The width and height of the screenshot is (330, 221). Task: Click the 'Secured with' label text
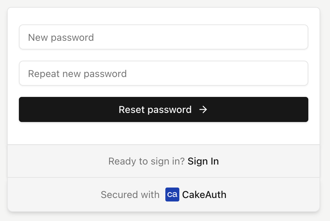pyautogui.click(x=130, y=195)
